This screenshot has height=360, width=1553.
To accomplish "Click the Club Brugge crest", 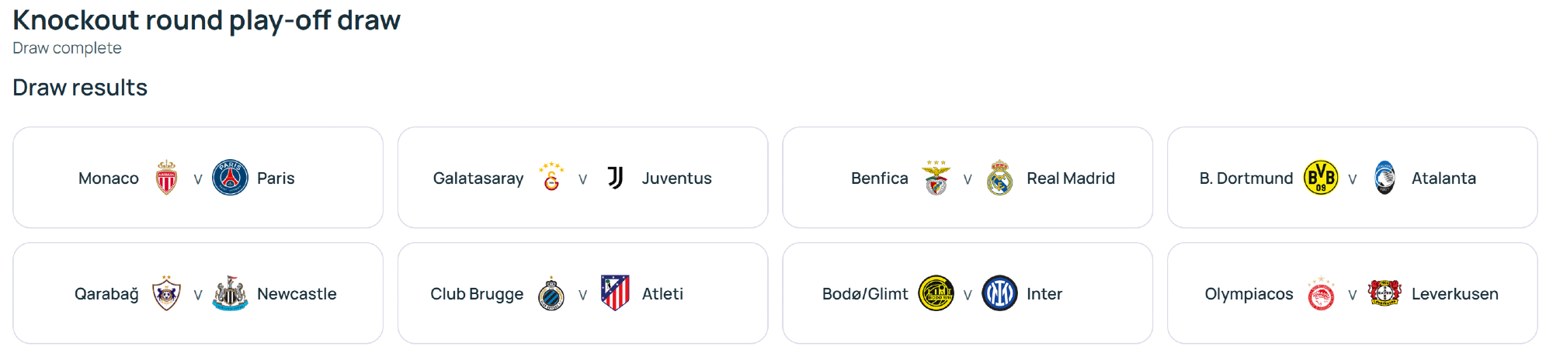I will point(551,294).
